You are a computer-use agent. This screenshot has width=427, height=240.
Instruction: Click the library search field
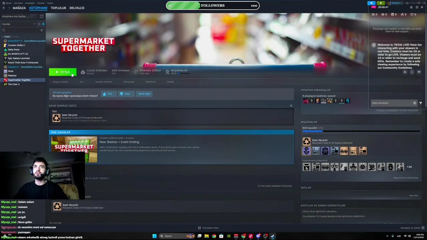click(x=20, y=30)
